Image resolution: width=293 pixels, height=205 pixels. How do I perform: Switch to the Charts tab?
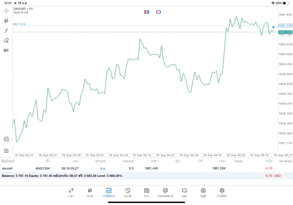(90, 192)
